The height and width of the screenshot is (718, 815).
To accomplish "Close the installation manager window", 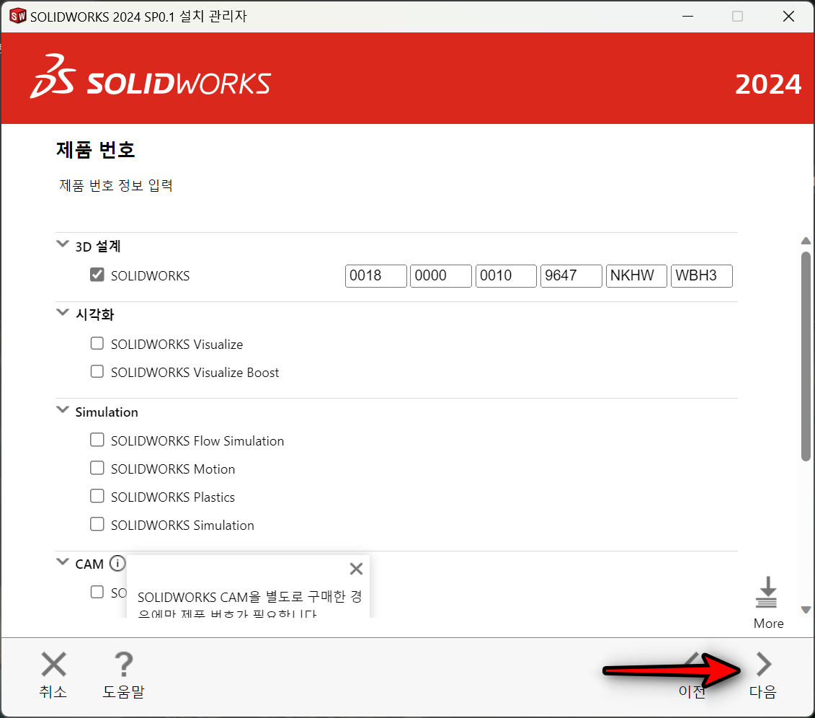I will [788, 16].
